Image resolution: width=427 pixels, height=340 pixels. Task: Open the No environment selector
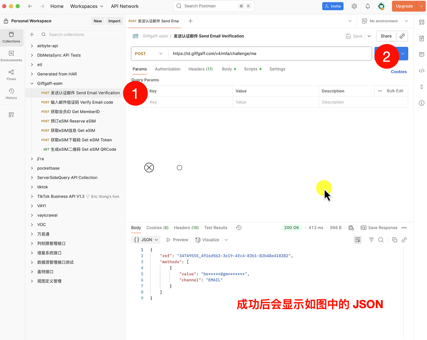tap(384, 21)
